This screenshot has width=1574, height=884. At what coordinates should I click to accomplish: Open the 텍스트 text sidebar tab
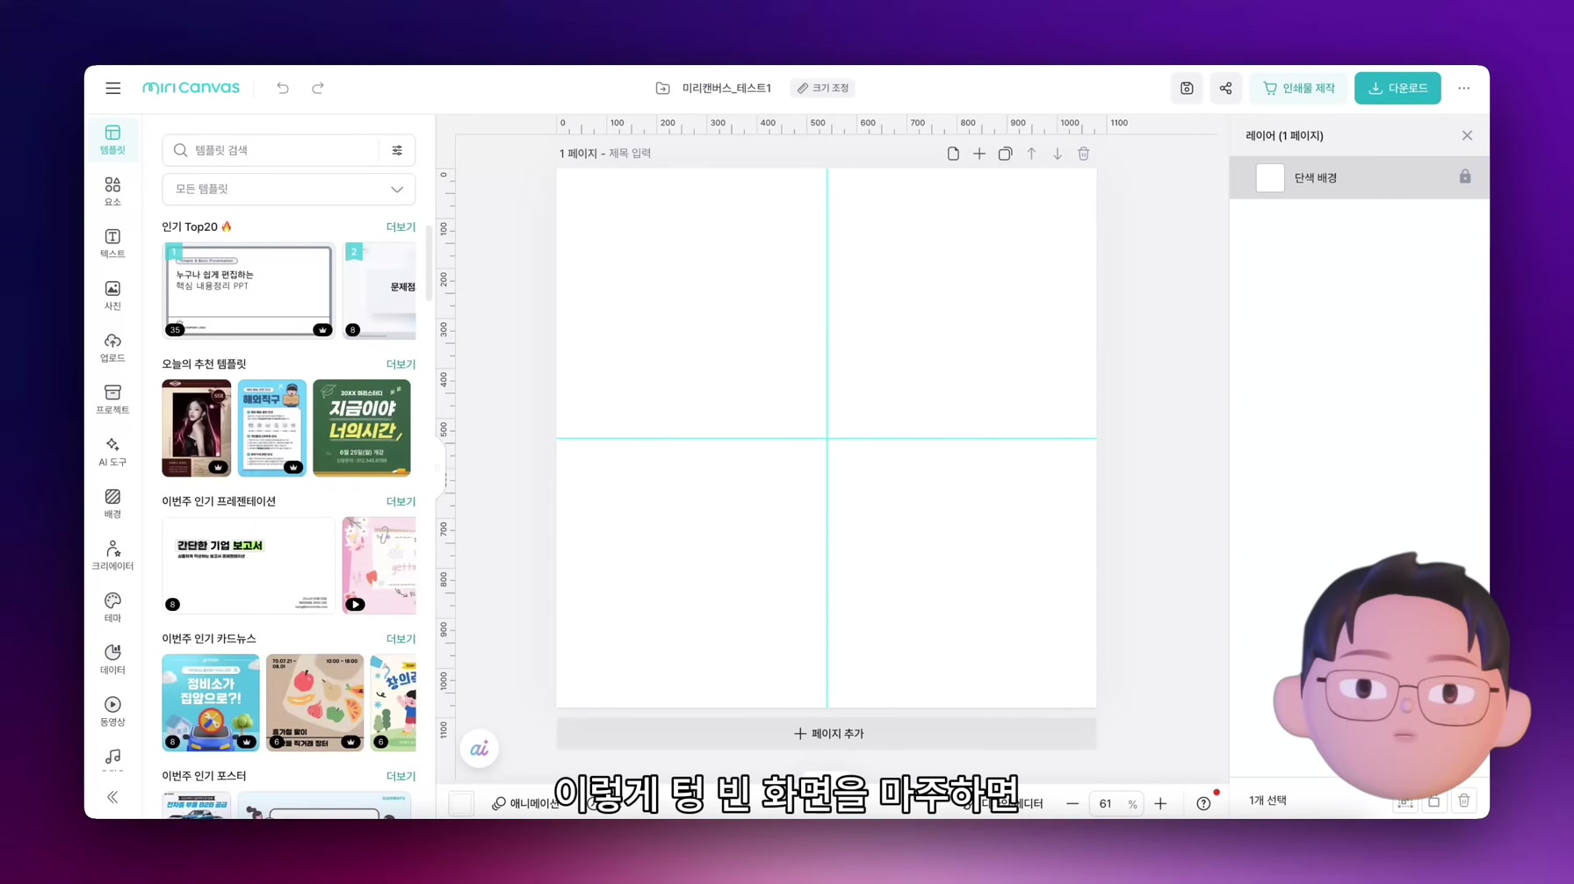pyautogui.click(x=112, y=243)
